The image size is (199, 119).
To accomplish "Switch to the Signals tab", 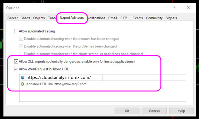I will pos(171,18).
